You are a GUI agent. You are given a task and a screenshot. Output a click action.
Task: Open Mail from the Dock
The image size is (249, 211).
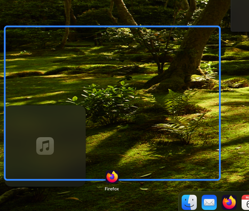(x=209, y=202)
